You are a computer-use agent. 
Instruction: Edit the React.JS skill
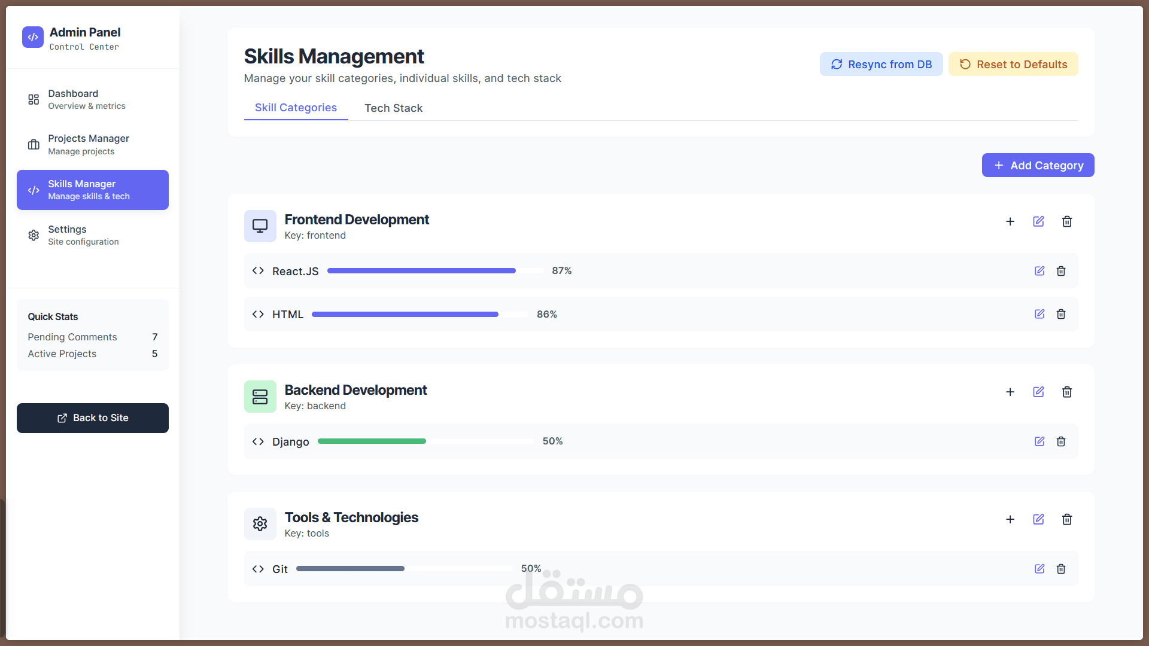pos(1039,271)
